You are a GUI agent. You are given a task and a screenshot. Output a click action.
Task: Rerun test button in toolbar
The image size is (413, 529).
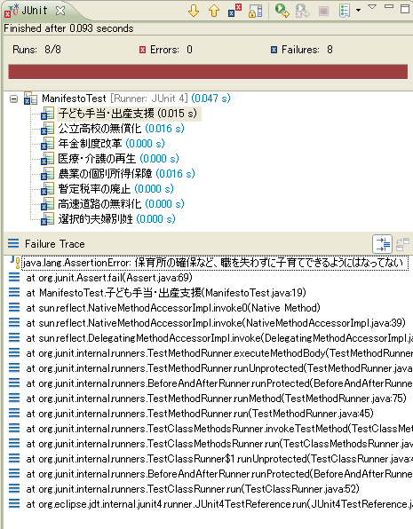pos(282,11)
